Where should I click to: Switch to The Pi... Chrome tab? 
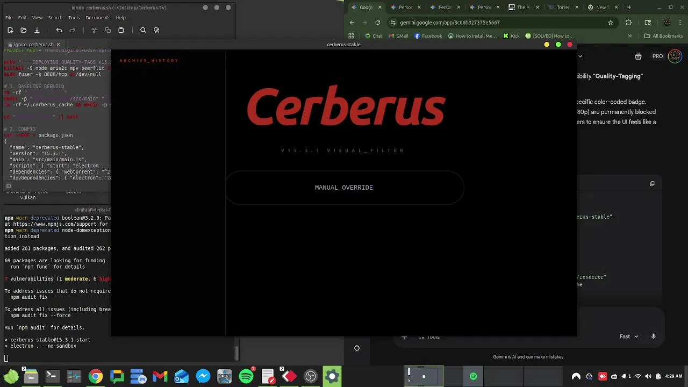point(523,7)
